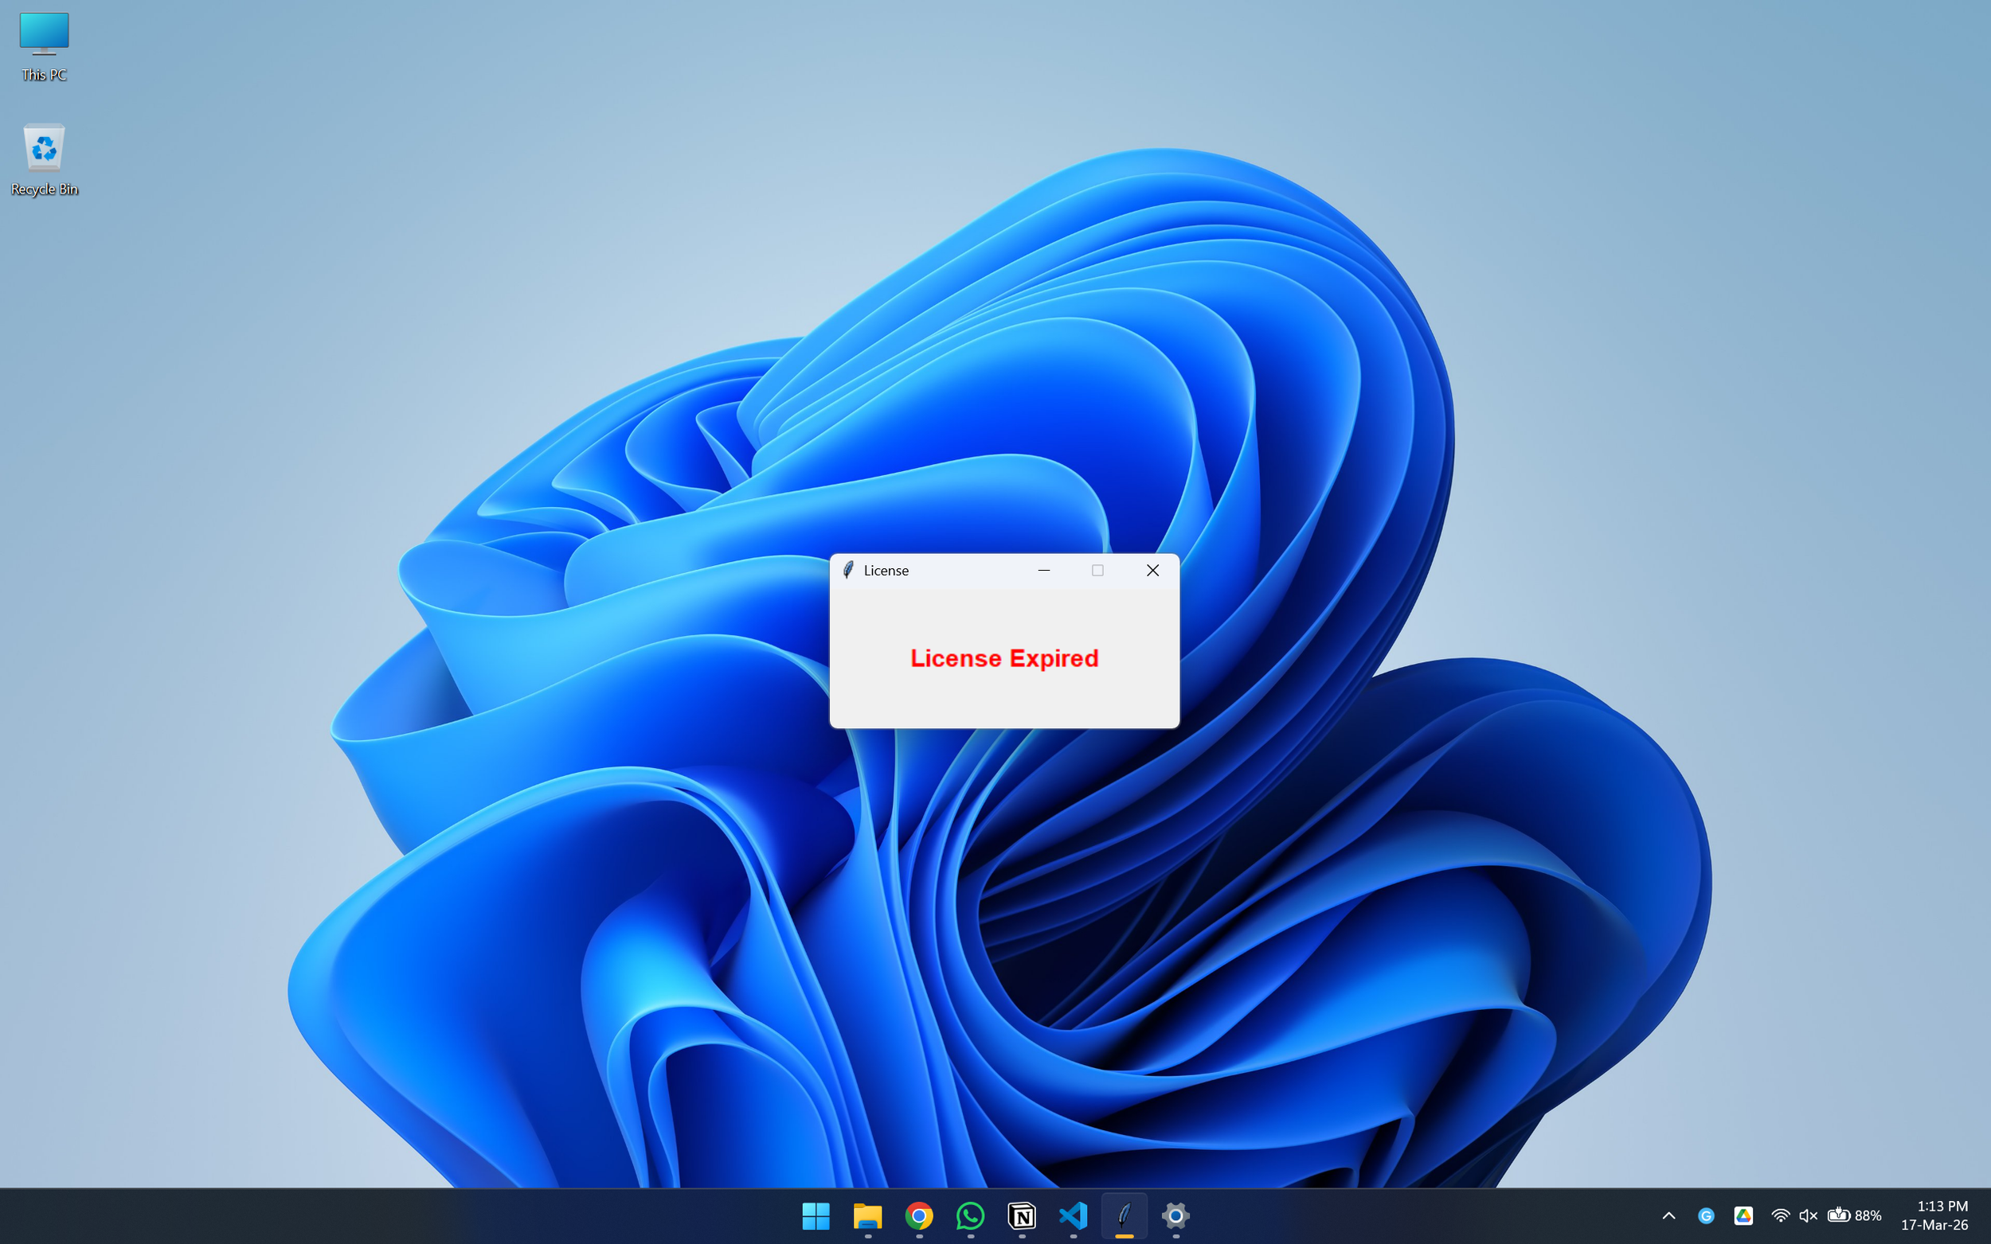Screen dimensions: 1991x1244
Task: Open File Explorer from the taskbar
Action: click(x=867, y=1215)
